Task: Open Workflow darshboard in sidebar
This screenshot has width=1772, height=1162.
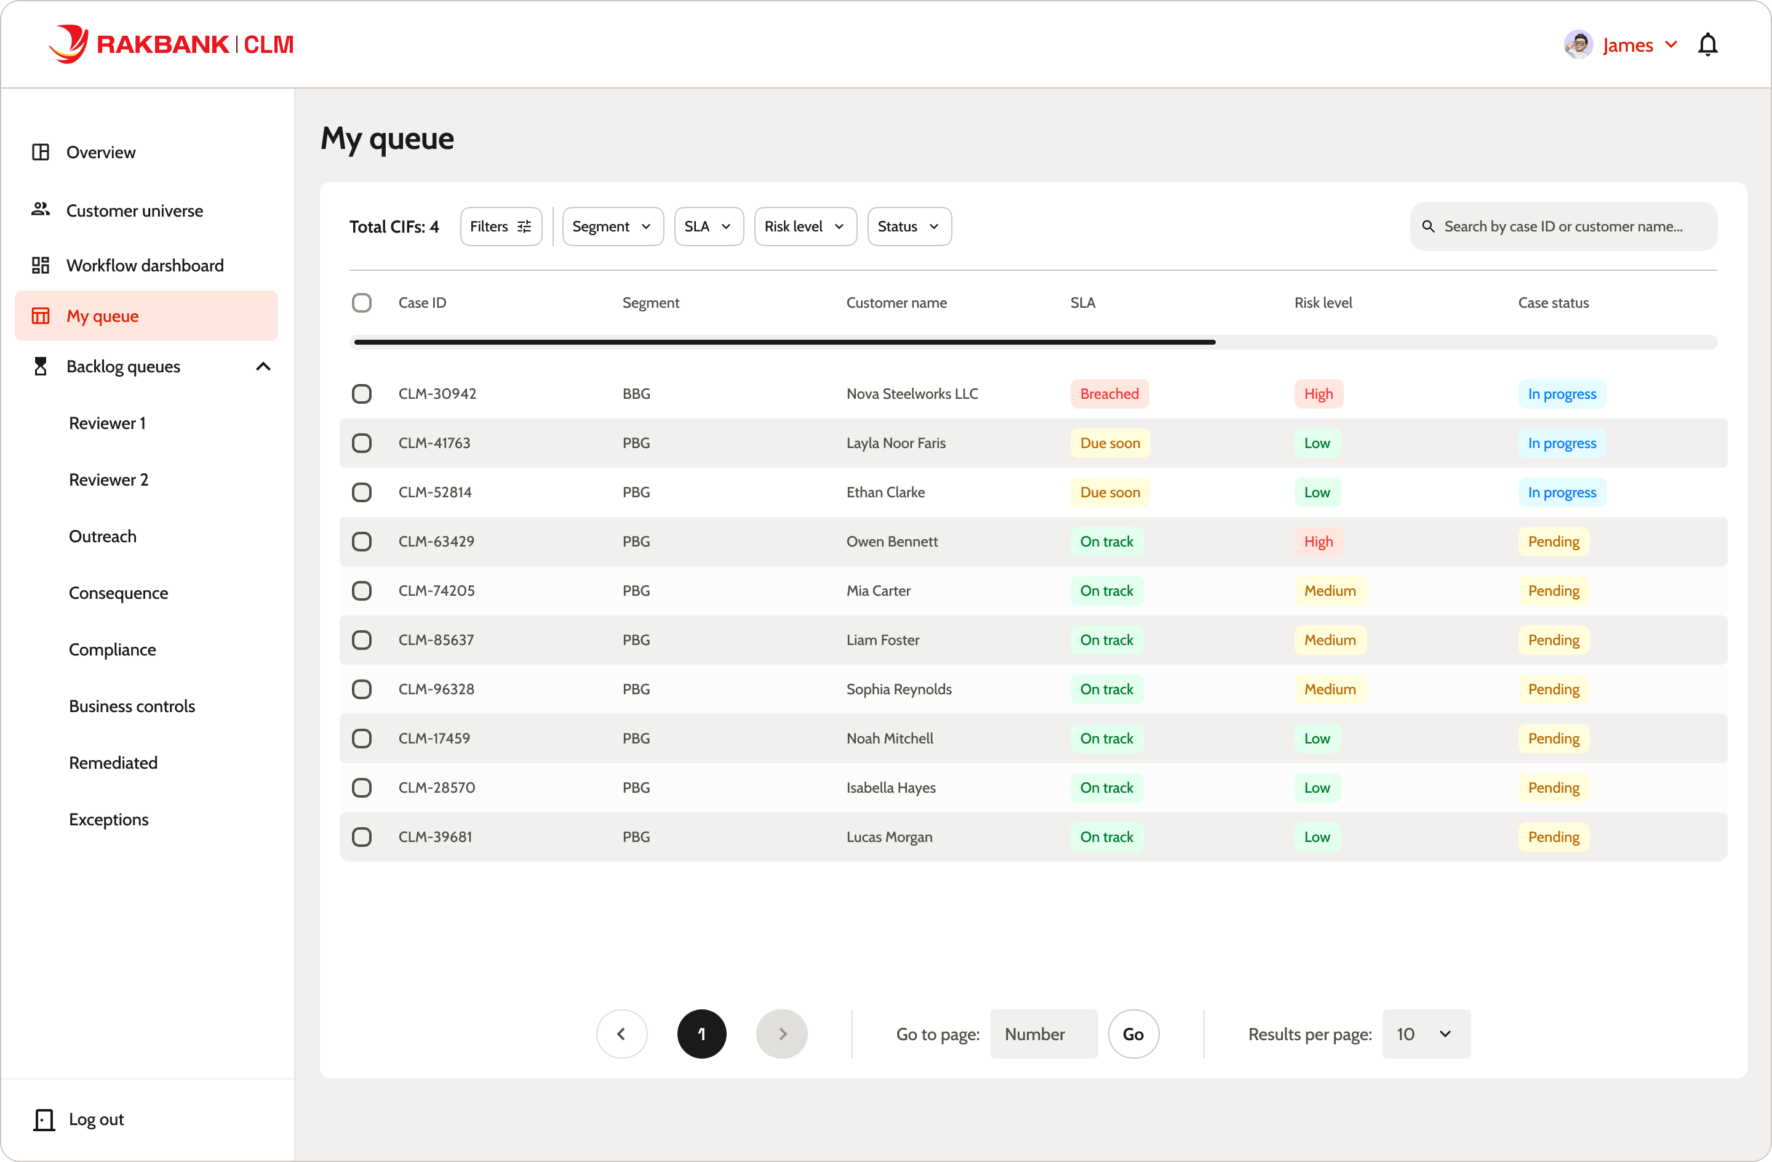Action: pos(145,265)
